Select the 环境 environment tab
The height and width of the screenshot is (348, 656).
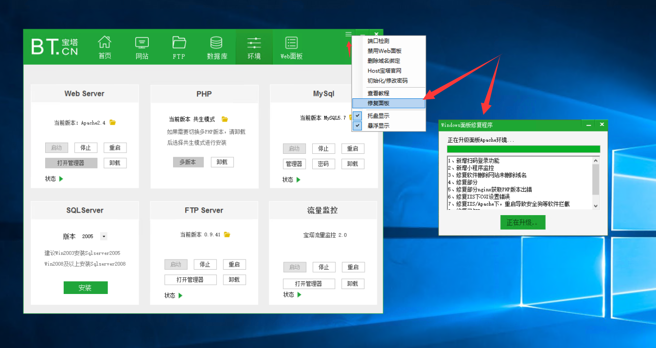254,47
